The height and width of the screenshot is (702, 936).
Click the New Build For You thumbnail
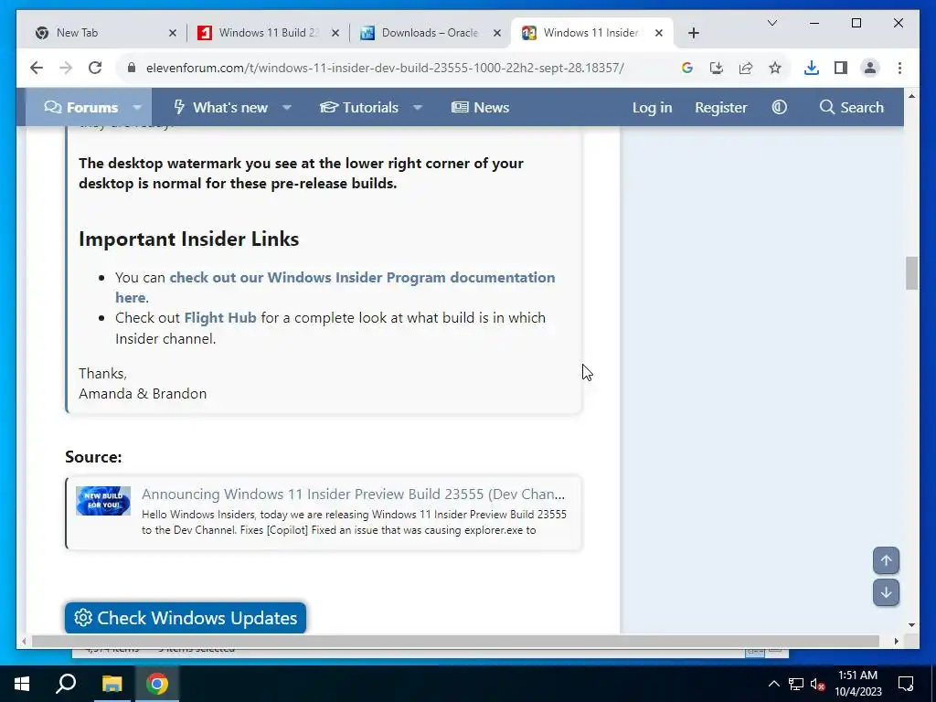tap(103, 500)
